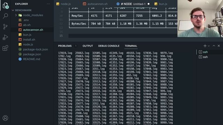The height and width of the screenshot is (125, 223).
Task: Create a new terminal with plus icon
Action: tap(205, 46)
